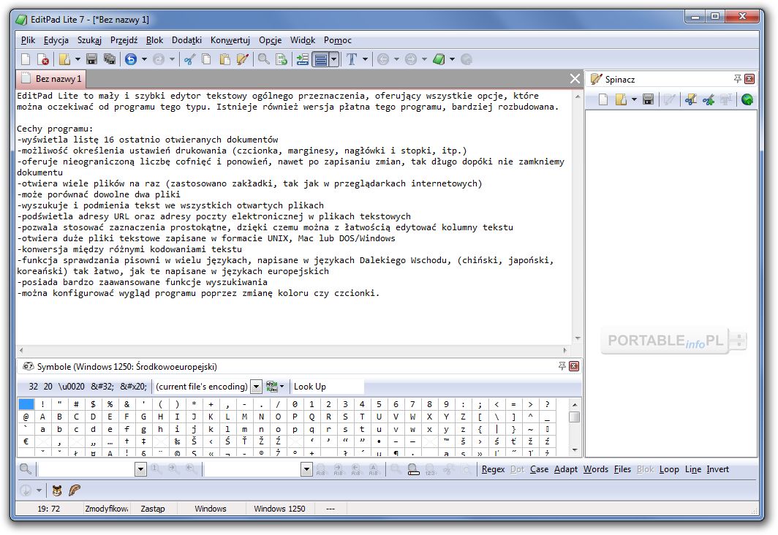Click the save all files icon
Screen dimensions: 778x535
[110, 59]
